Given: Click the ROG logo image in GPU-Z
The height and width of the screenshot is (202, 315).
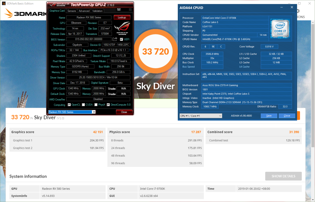Looking at the screenshot, I should [x=122, y=28].
